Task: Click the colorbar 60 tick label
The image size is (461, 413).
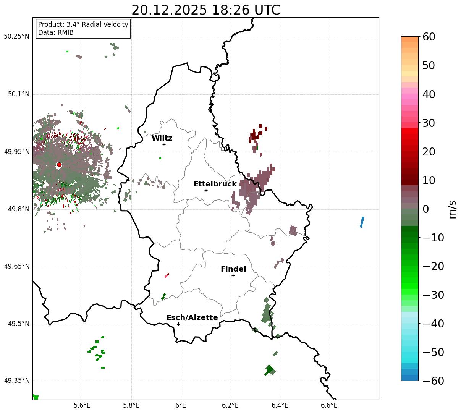Action: [429, 37]
